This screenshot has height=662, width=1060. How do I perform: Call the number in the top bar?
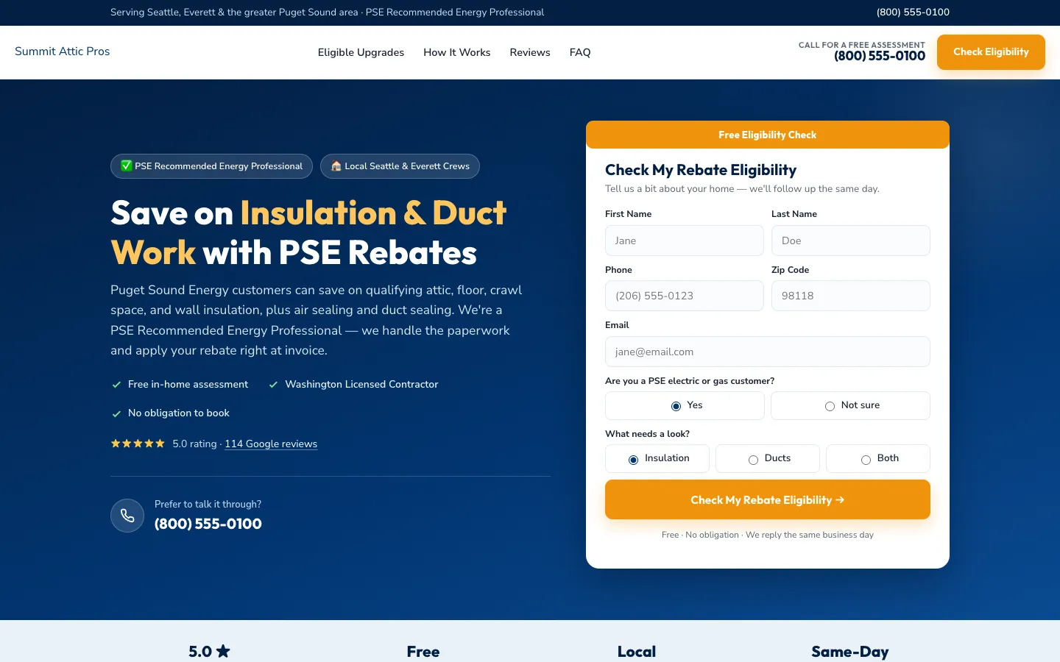(913, 13)
